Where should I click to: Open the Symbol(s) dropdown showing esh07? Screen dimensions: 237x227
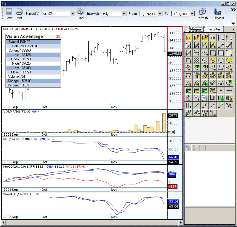73,14
